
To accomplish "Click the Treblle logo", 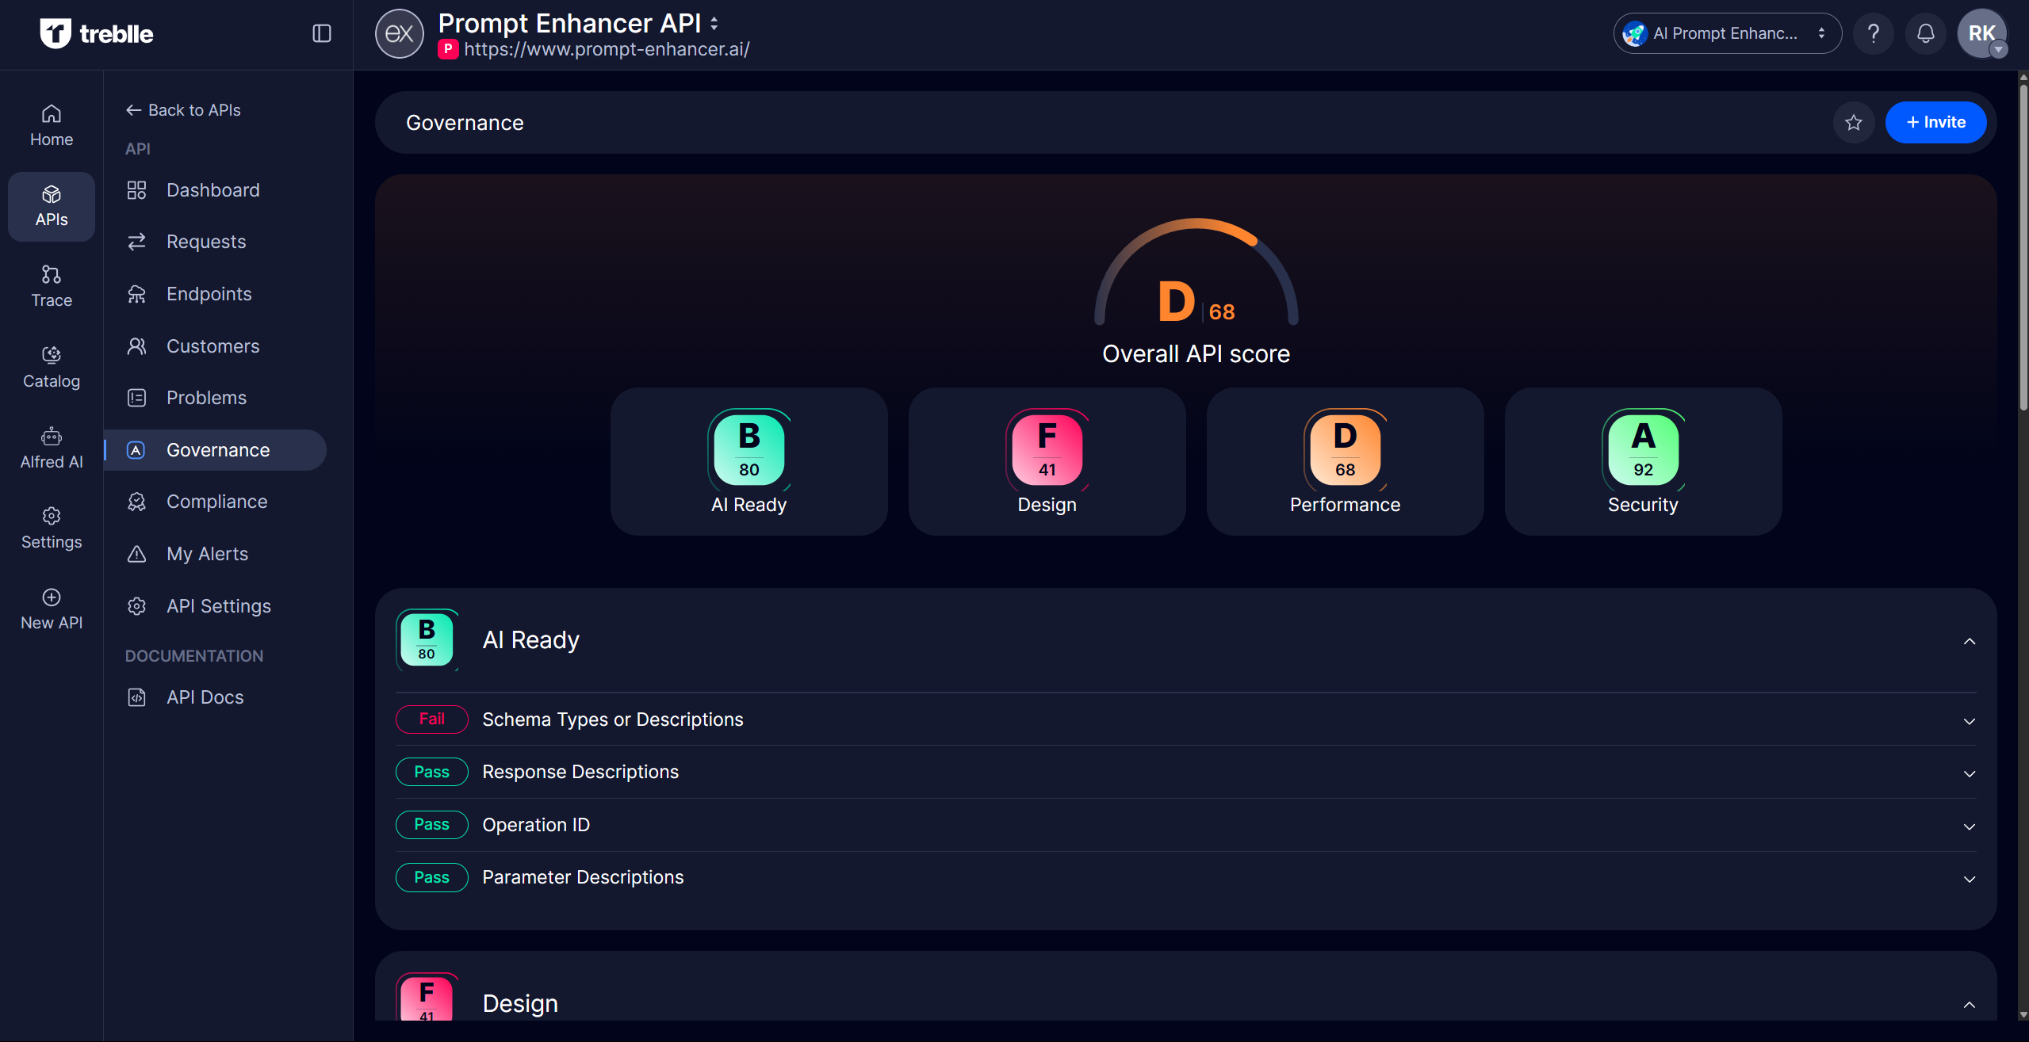I will 96,33.
